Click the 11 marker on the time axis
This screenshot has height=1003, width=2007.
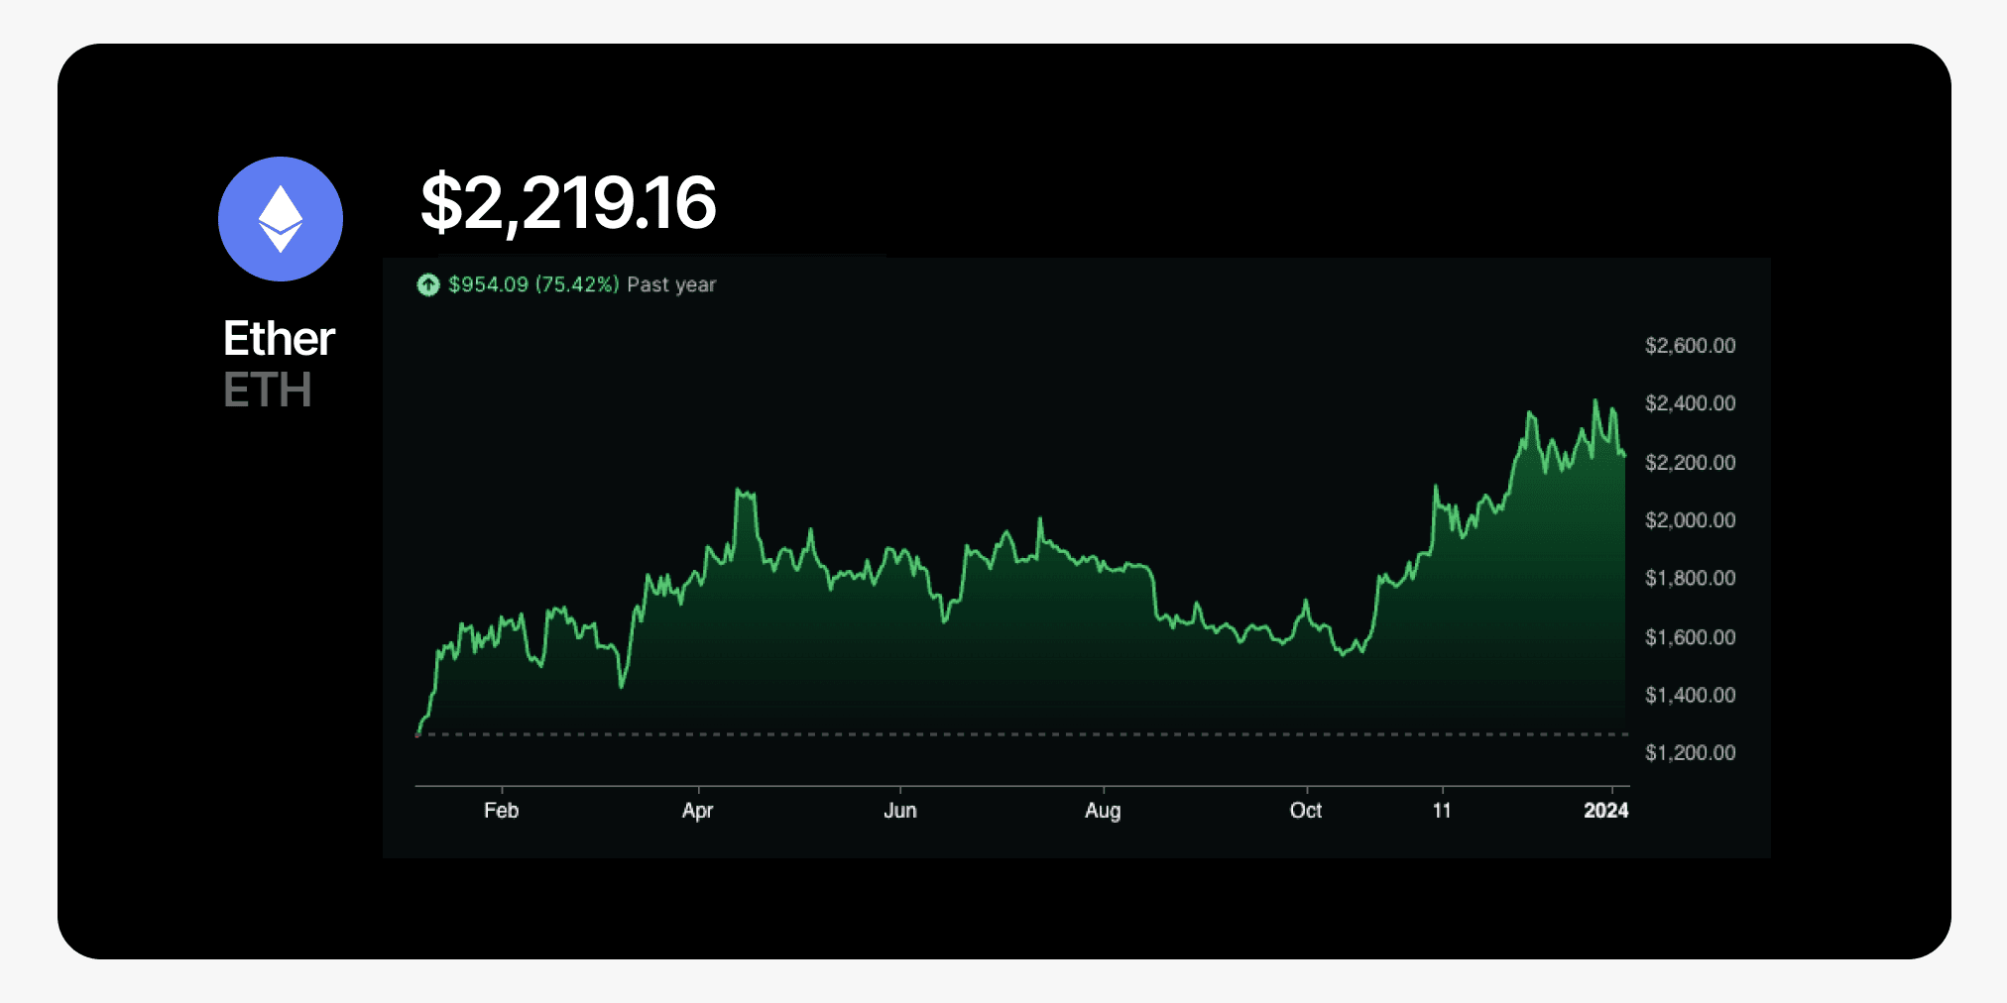click(1442, 811)
